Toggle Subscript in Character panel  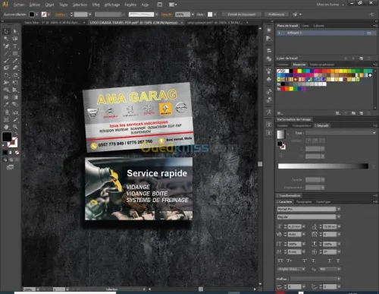click(x=313, y=261)
